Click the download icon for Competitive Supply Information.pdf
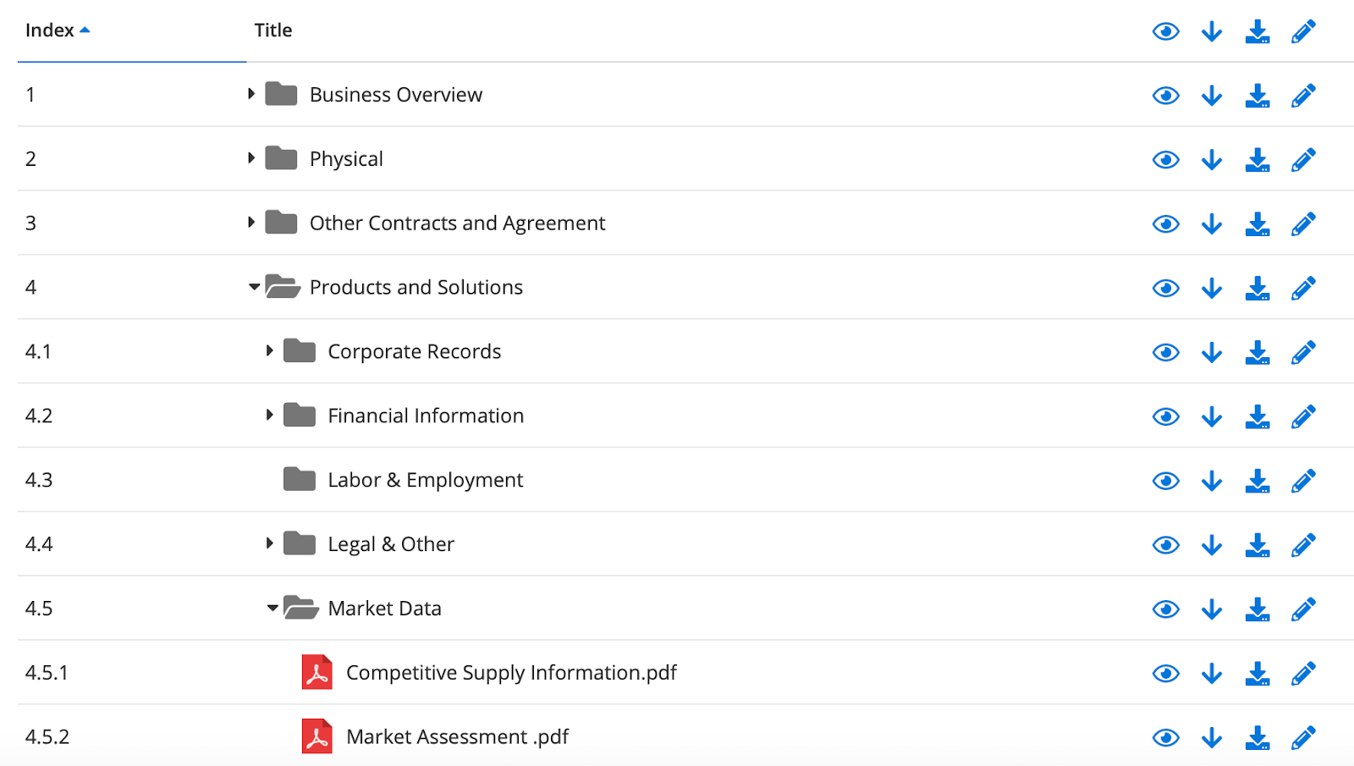 coord(1256,673)
